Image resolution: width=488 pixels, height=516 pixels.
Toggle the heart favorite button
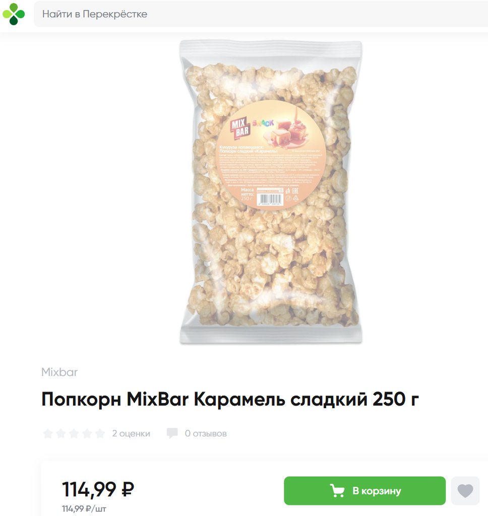tap(465, 491)
